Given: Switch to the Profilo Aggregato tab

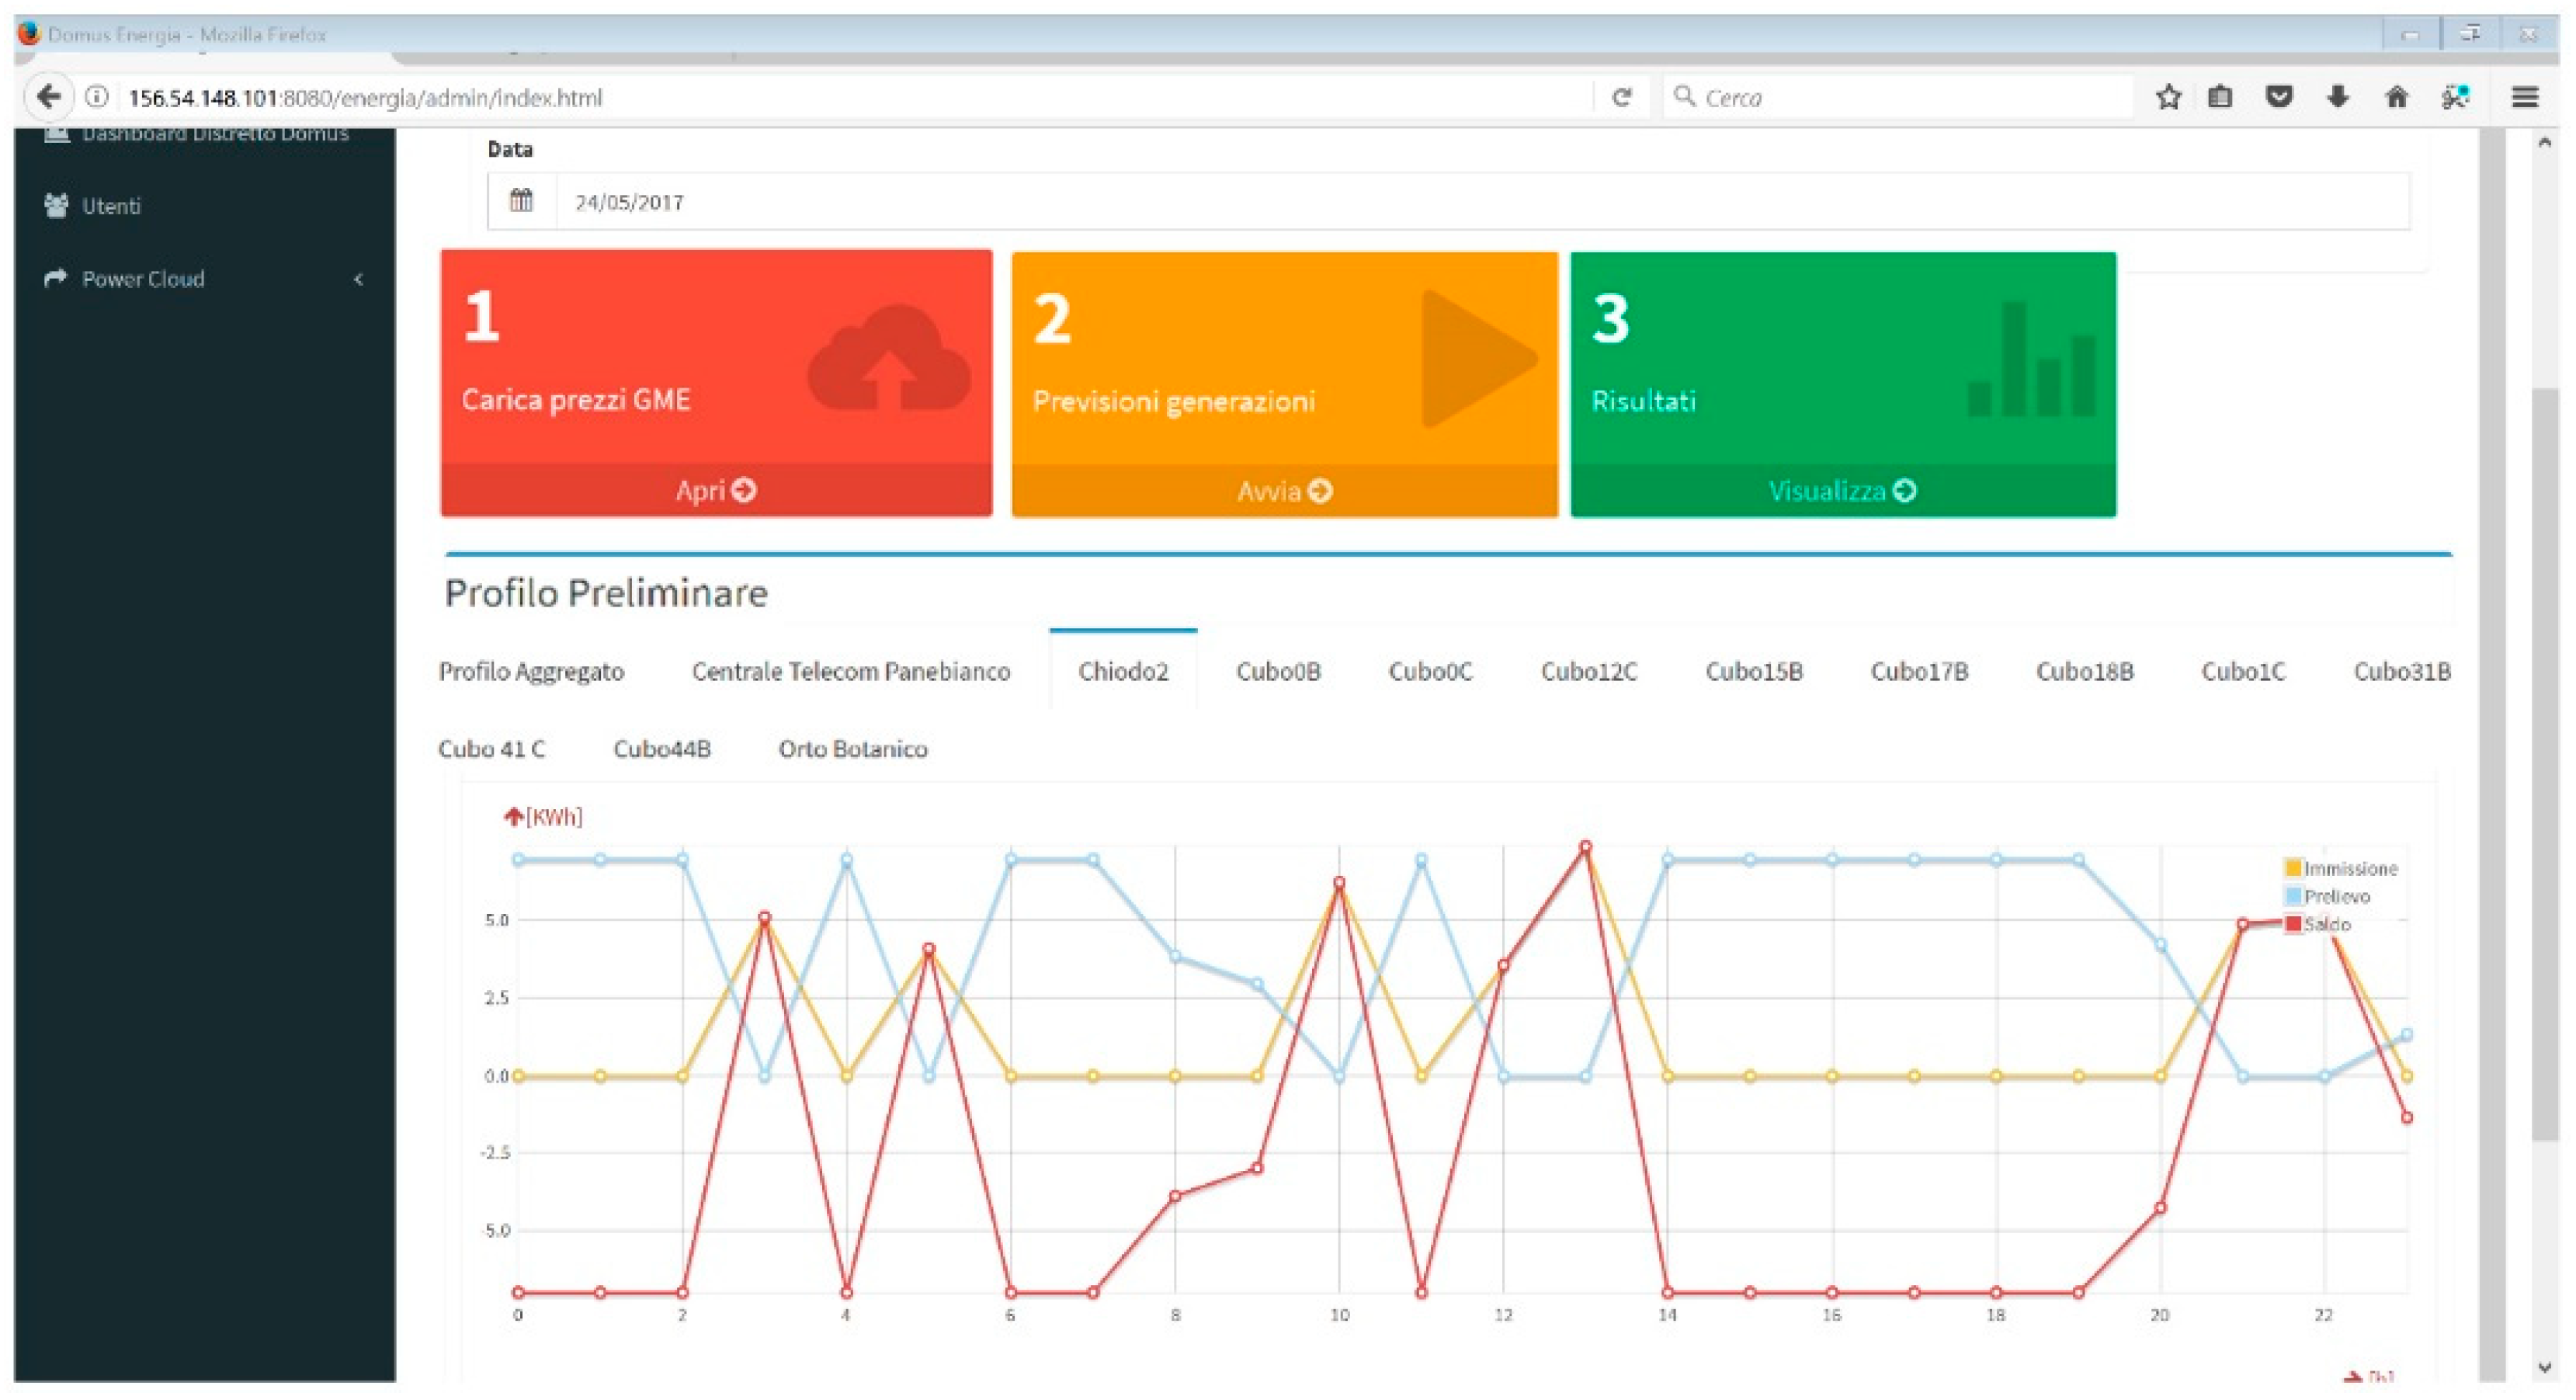Looking at the screenshot, I should tap(531, 671).
